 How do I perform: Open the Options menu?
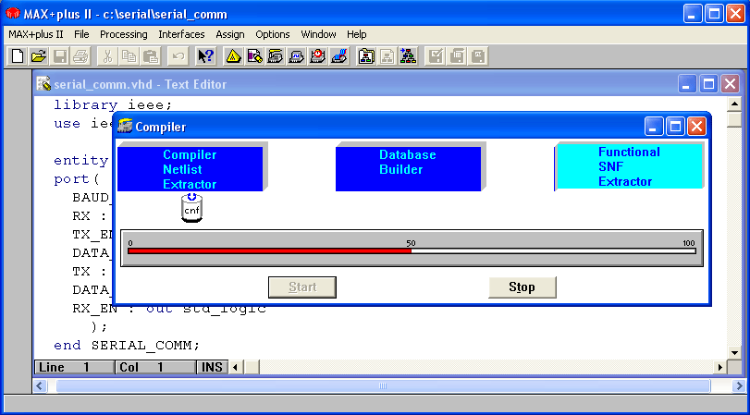click(x=273, y=34)
